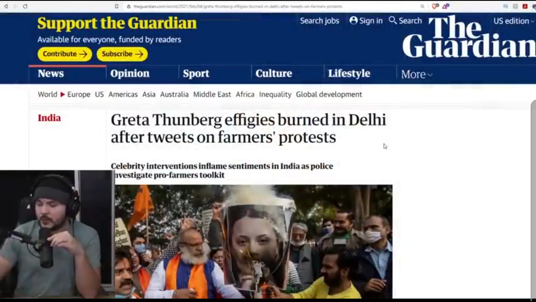Expand the More navigation menu

tap(417, 74)
